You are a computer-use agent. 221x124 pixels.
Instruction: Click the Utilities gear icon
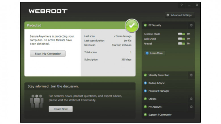191,99
